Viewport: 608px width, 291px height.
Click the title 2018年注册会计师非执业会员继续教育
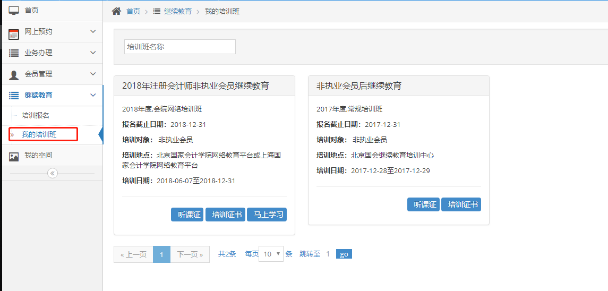coord(195,85)
